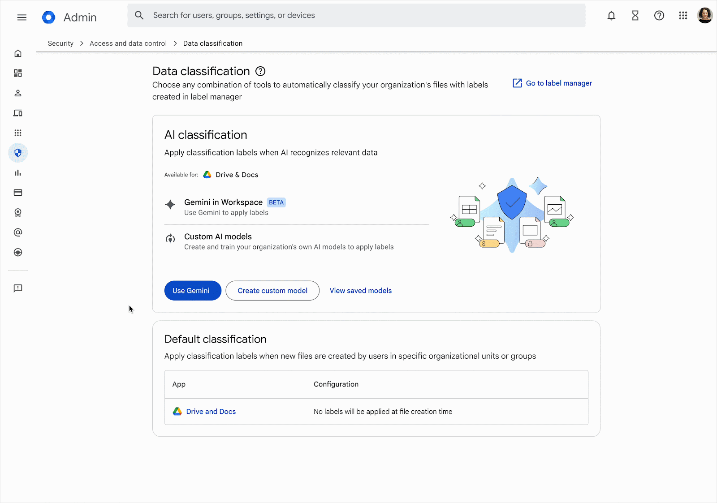Open the at-sign icon in sidebar

click(18, 232)
